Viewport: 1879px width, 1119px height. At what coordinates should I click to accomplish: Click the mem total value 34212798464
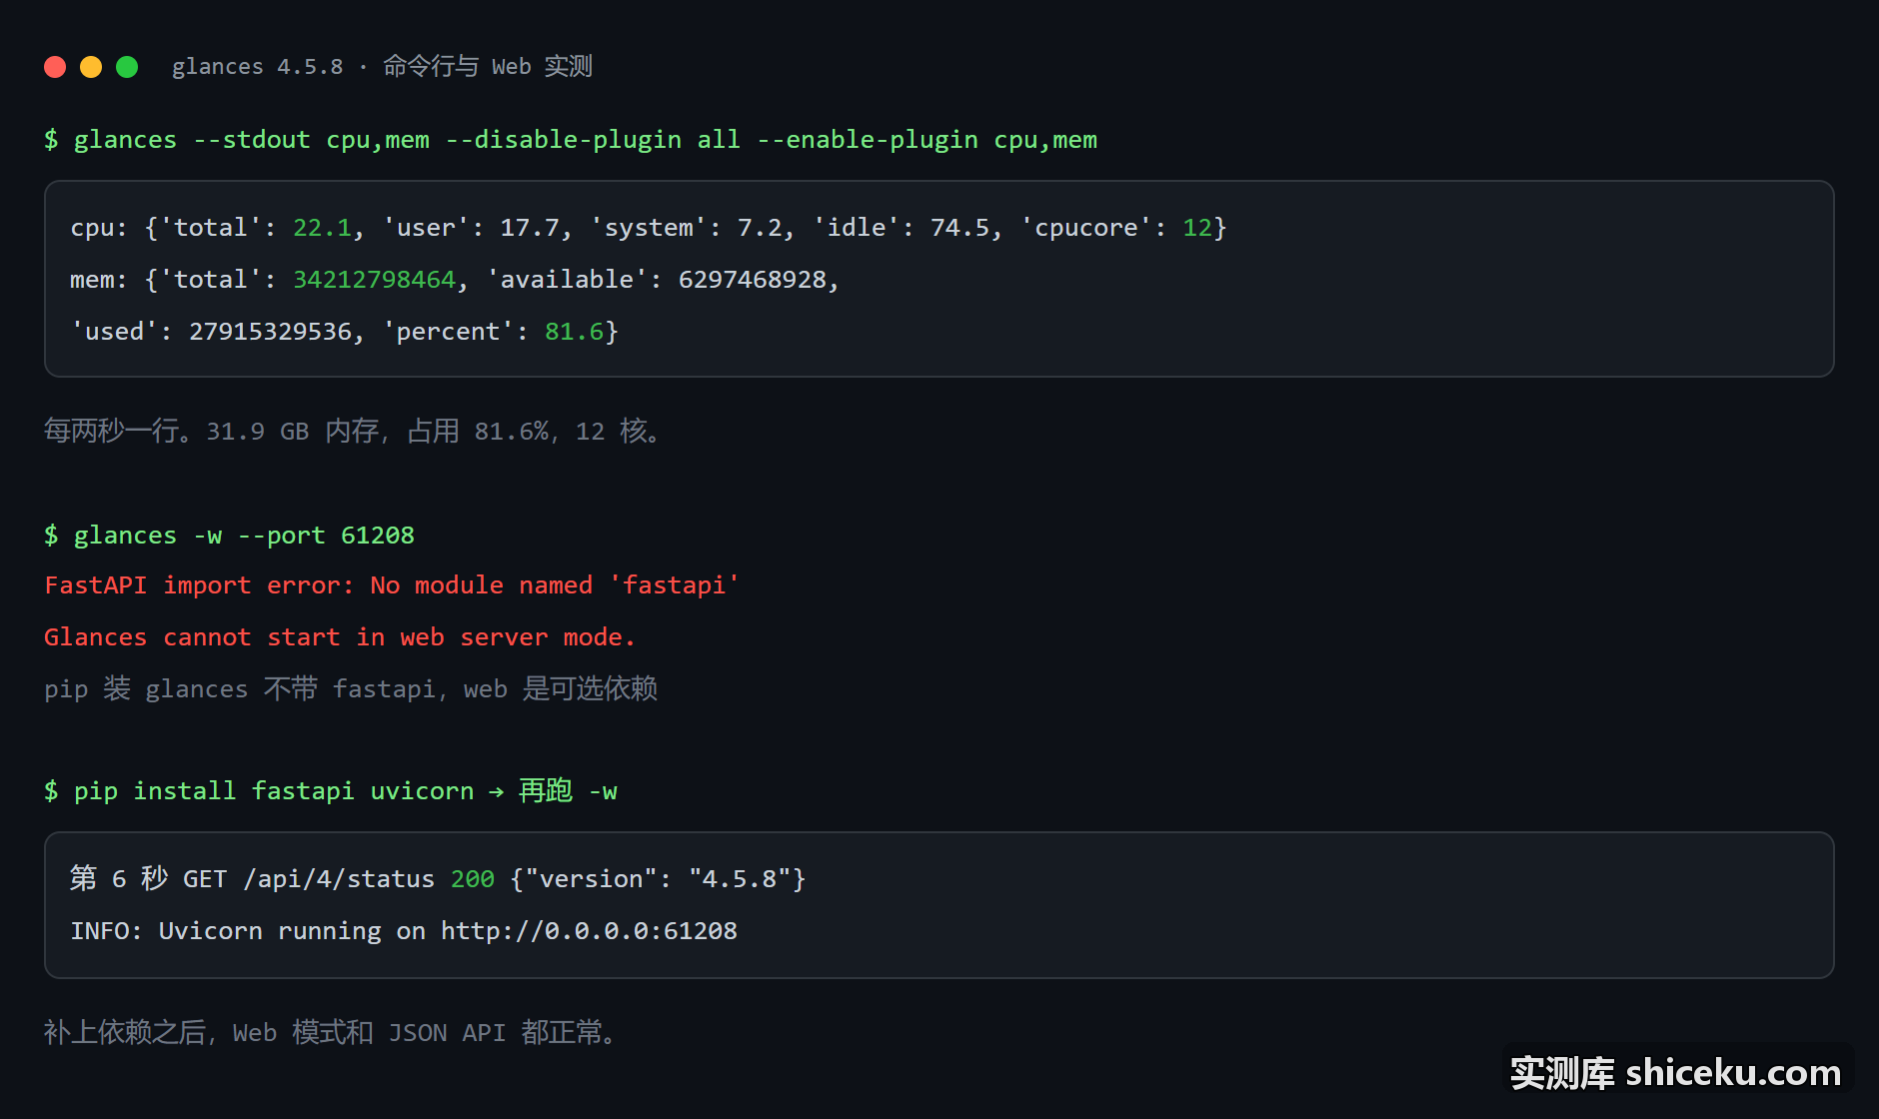coord(374,280)
